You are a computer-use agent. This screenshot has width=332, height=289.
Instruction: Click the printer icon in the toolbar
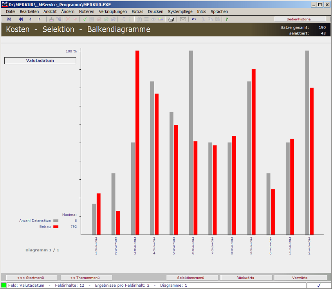(171, 19)
